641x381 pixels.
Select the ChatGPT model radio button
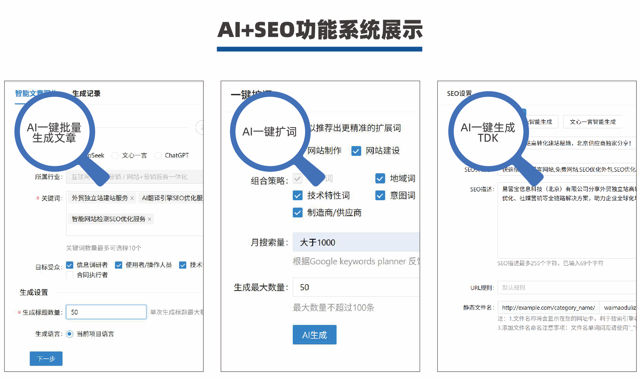[158, 156]
